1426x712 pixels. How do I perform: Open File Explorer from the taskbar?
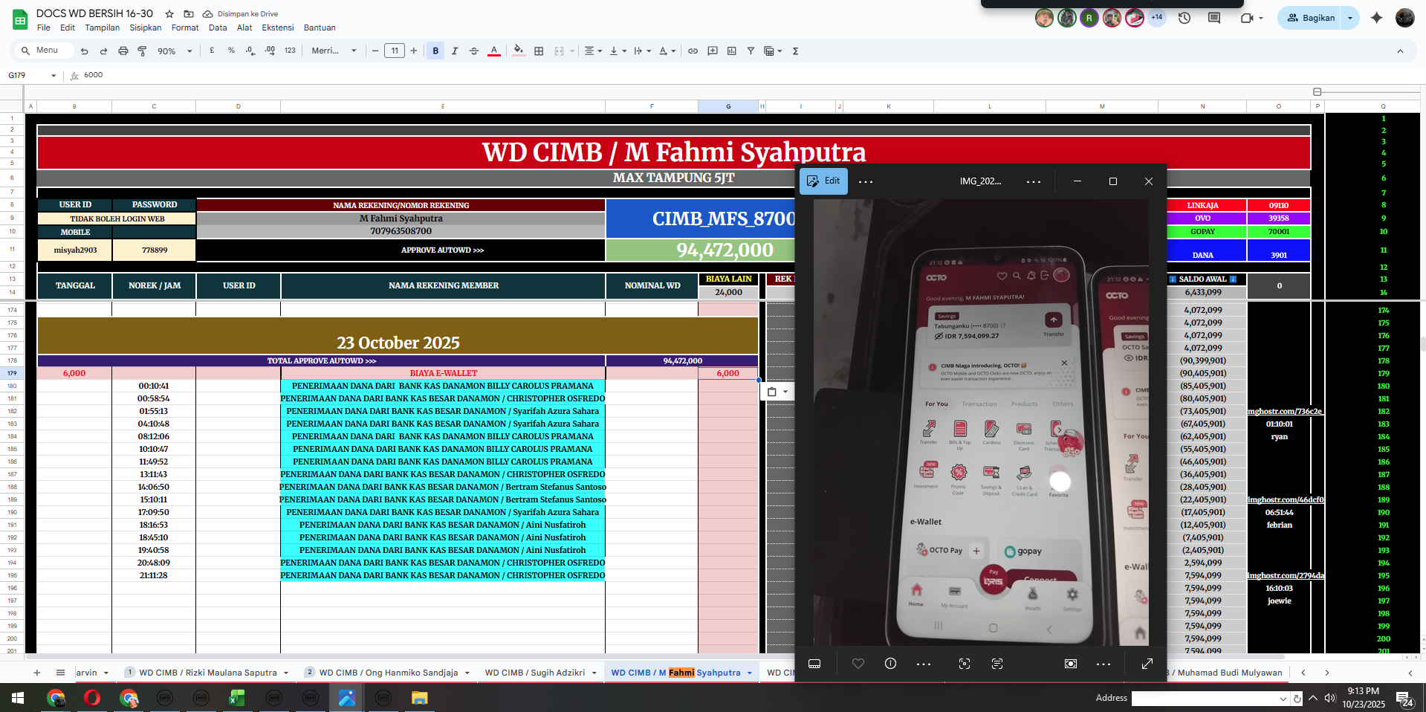pos(419,698)
